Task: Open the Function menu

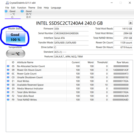Action: coord(22,8)
